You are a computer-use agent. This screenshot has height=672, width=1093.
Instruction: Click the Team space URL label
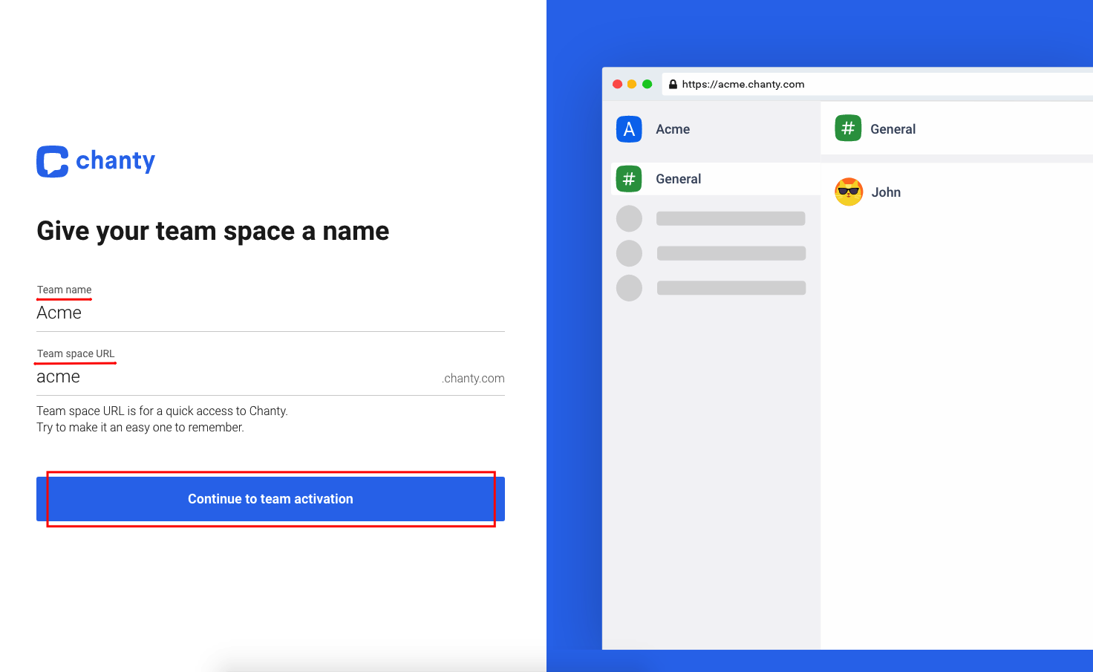76,353
